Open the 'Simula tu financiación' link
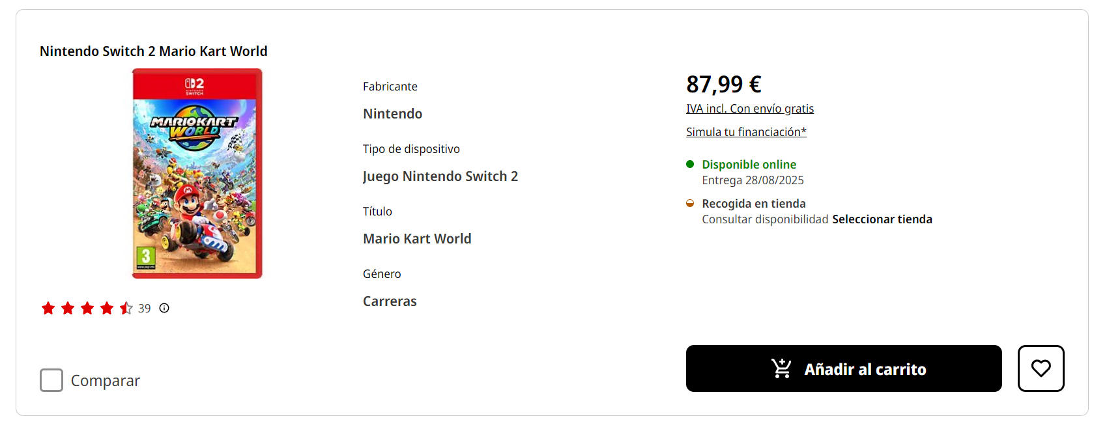This screenshot has width=1107, height=429. 746,132
